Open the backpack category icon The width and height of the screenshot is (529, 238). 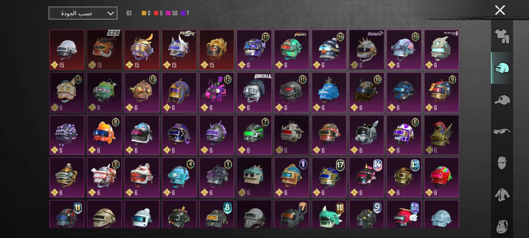point(502,226)
